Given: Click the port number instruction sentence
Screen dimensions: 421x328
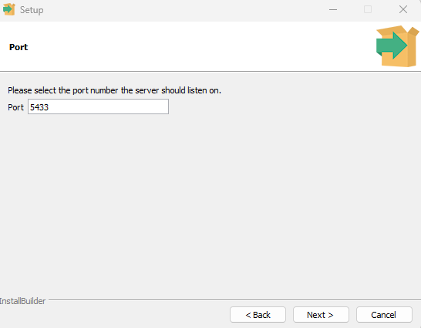Looking at the screenshot, I should pos(114,90).
